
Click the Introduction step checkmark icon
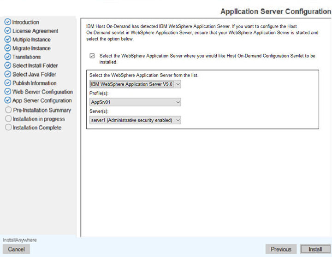point(8,22)
